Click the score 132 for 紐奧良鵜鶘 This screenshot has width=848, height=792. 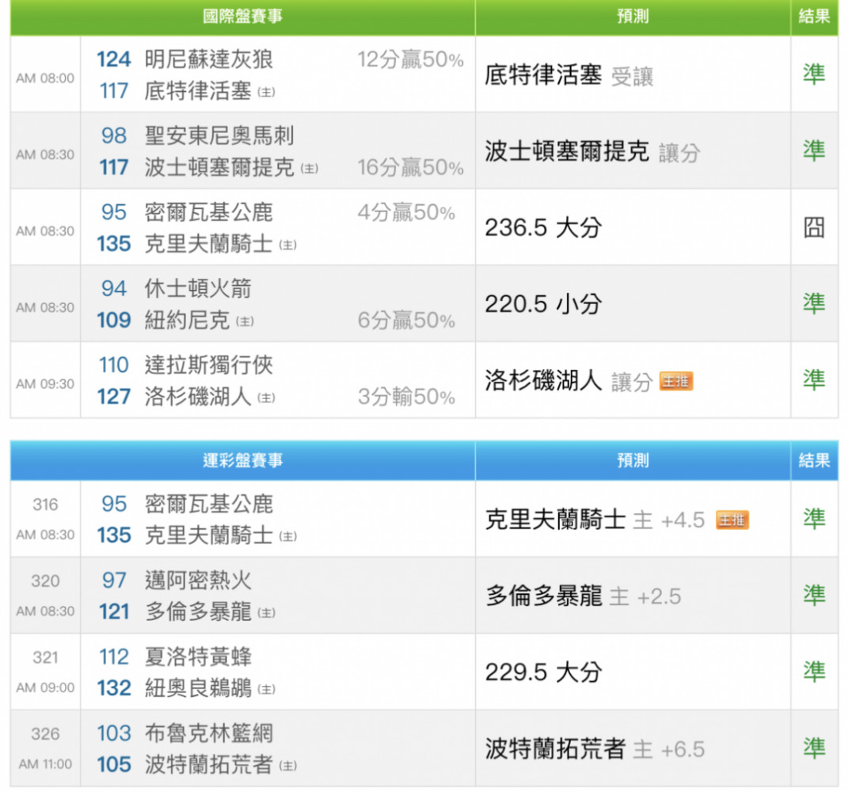tap(113, 689)
